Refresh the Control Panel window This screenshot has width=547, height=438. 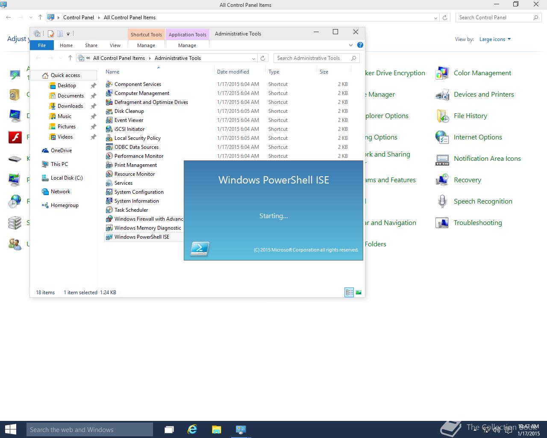[445, 18]
